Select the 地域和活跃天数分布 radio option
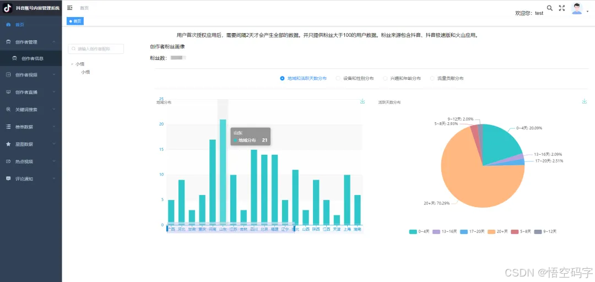 point(303,78)
